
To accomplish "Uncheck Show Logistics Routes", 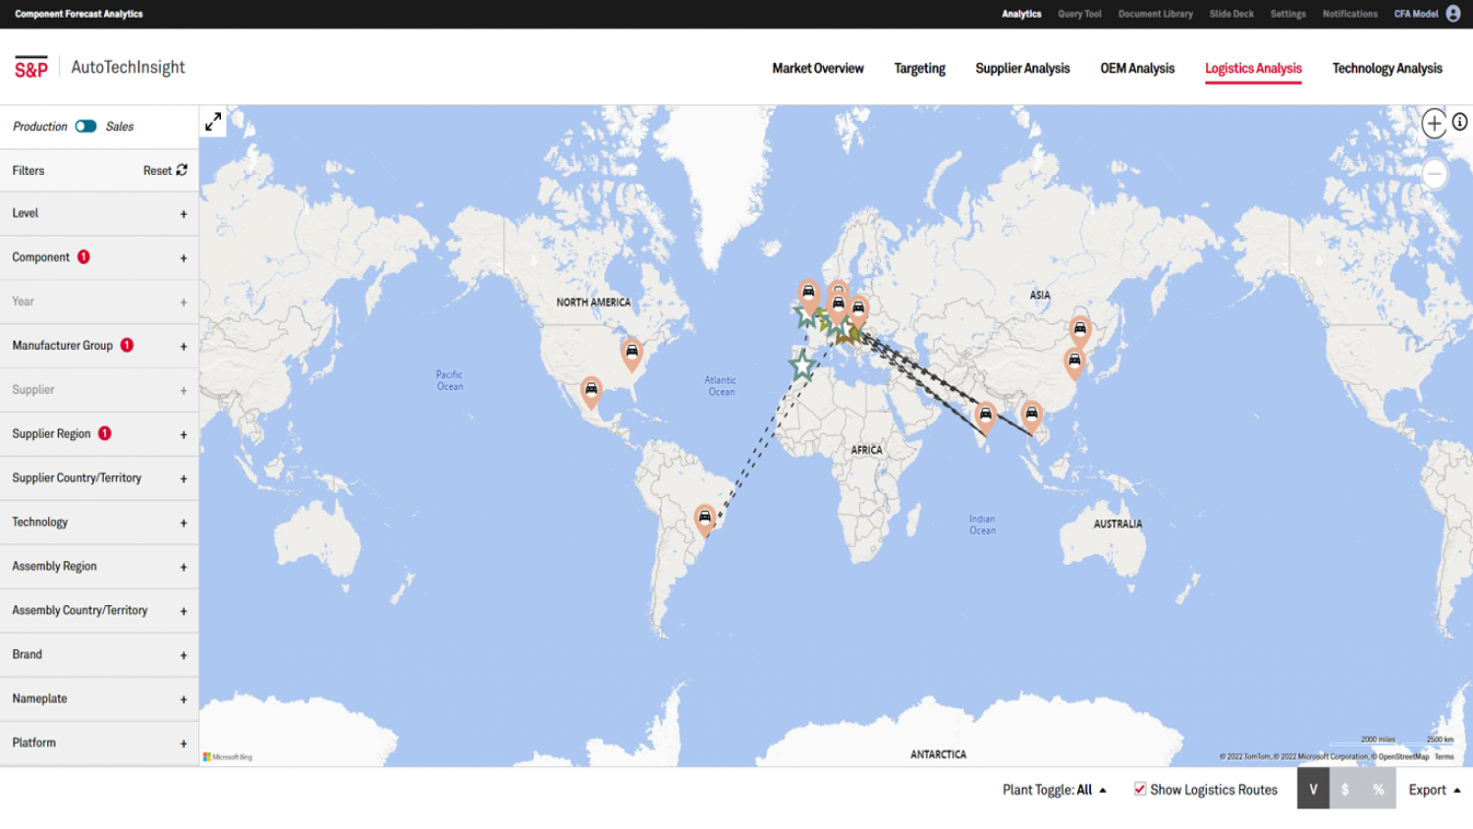I will pyautogui.click(x=1140, y=789).
